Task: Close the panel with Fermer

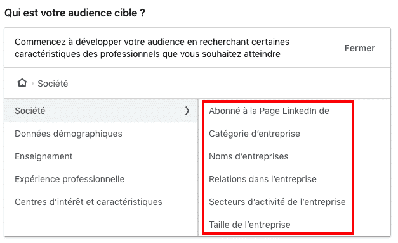Action: click(359, 48)
